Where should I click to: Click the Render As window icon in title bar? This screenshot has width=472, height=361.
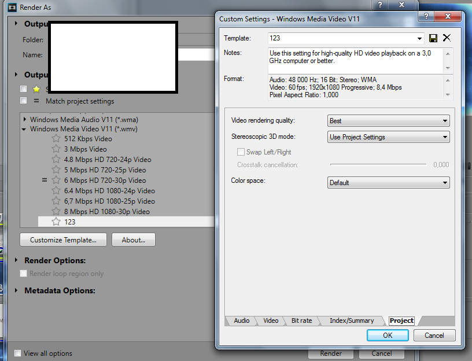[12, 7]
